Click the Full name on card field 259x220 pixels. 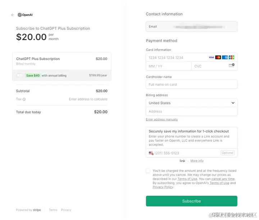[x=191, y=85]
